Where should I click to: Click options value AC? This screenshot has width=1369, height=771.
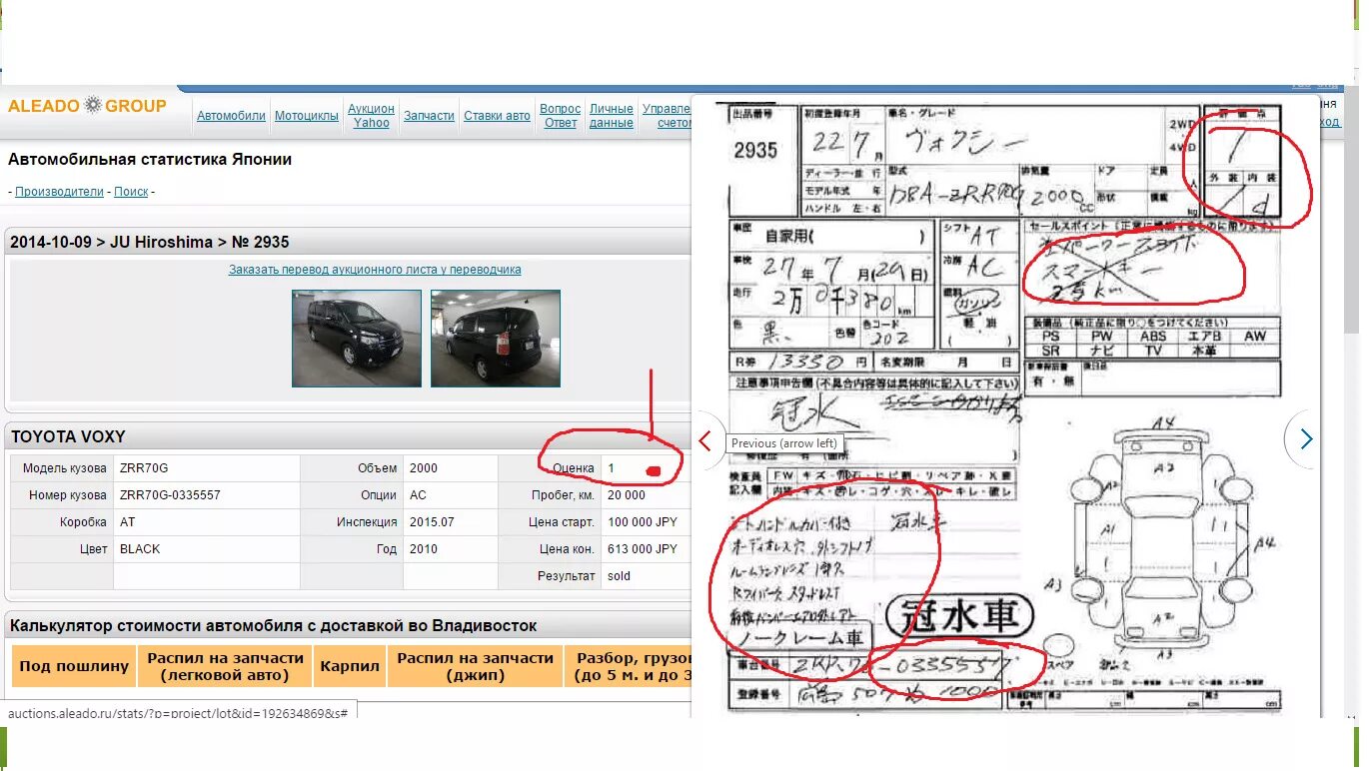click(x=418, y=495)
